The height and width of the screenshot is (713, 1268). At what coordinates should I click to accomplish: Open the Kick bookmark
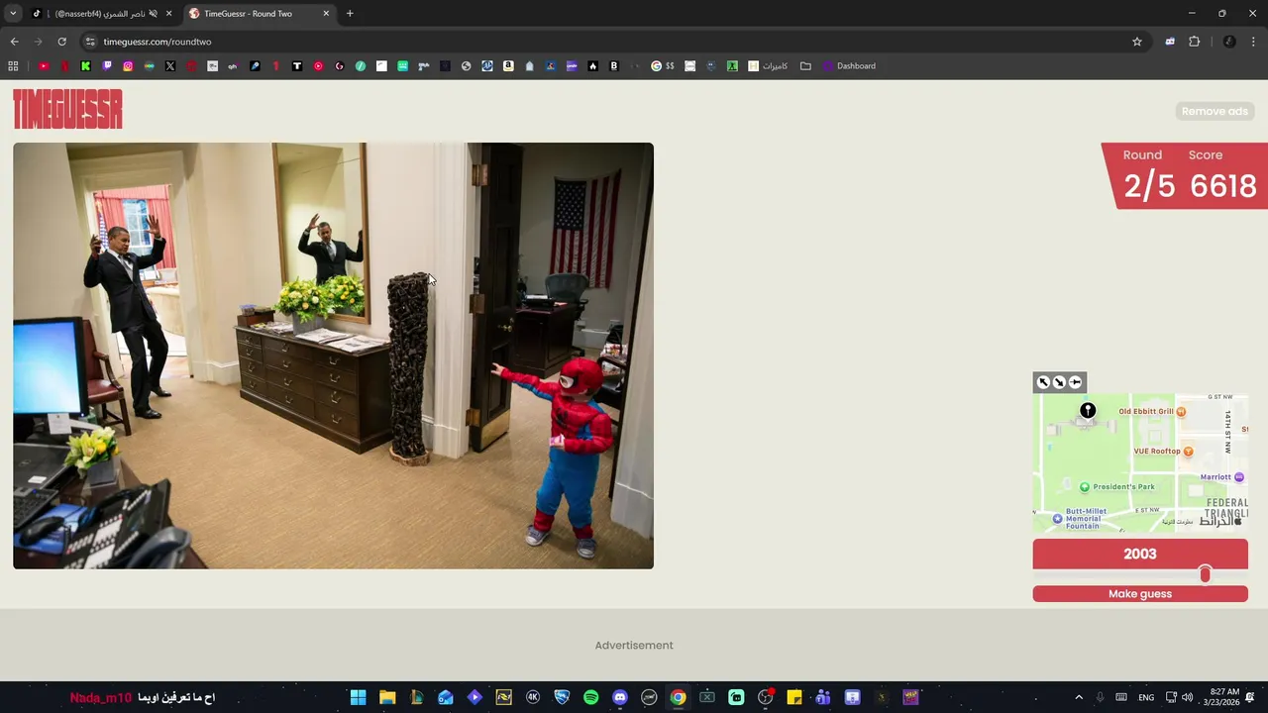[85, 66]
